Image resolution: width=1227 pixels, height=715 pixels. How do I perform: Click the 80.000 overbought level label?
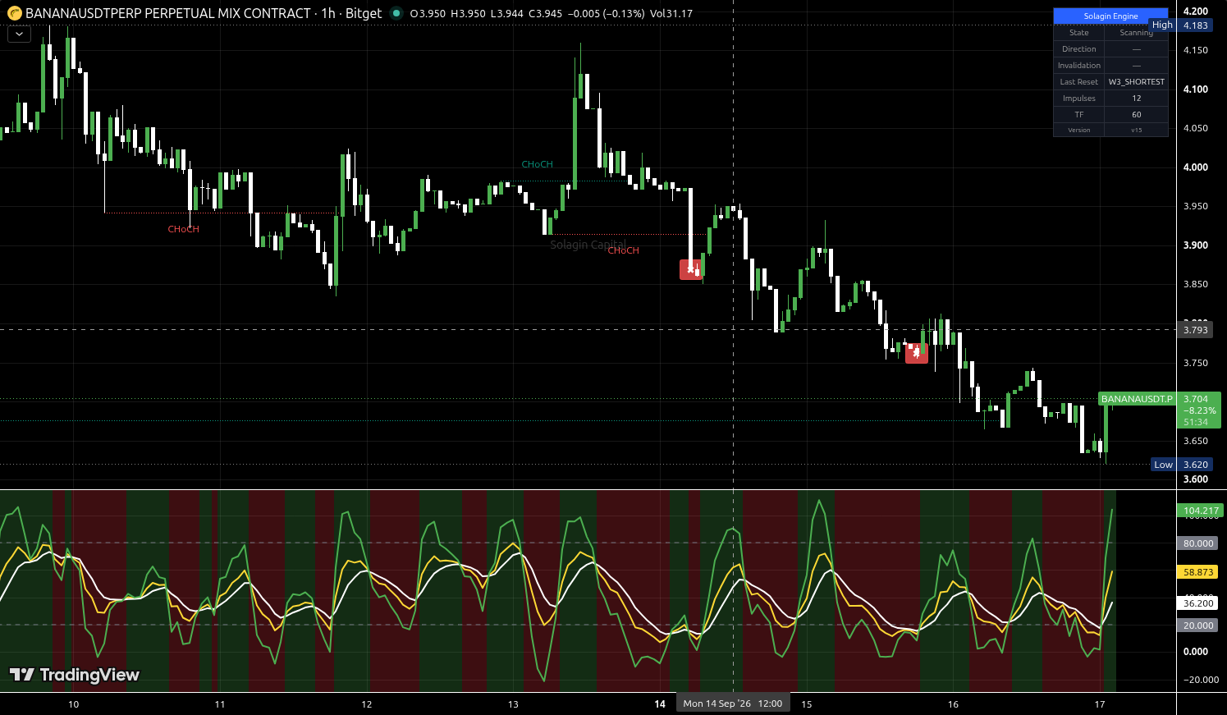(1198, 543)
